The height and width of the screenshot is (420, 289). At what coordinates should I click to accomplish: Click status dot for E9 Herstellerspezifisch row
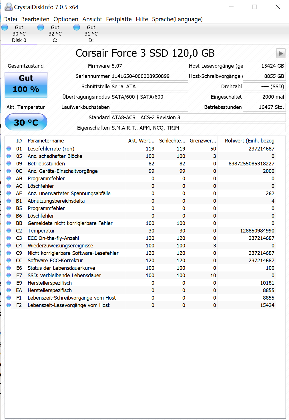coord(9,283)
